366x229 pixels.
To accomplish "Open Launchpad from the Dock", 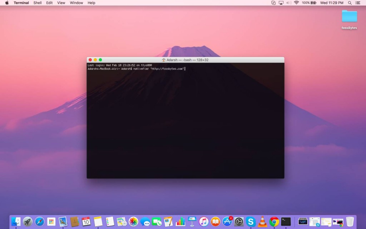I will click(x=27, y=222).
